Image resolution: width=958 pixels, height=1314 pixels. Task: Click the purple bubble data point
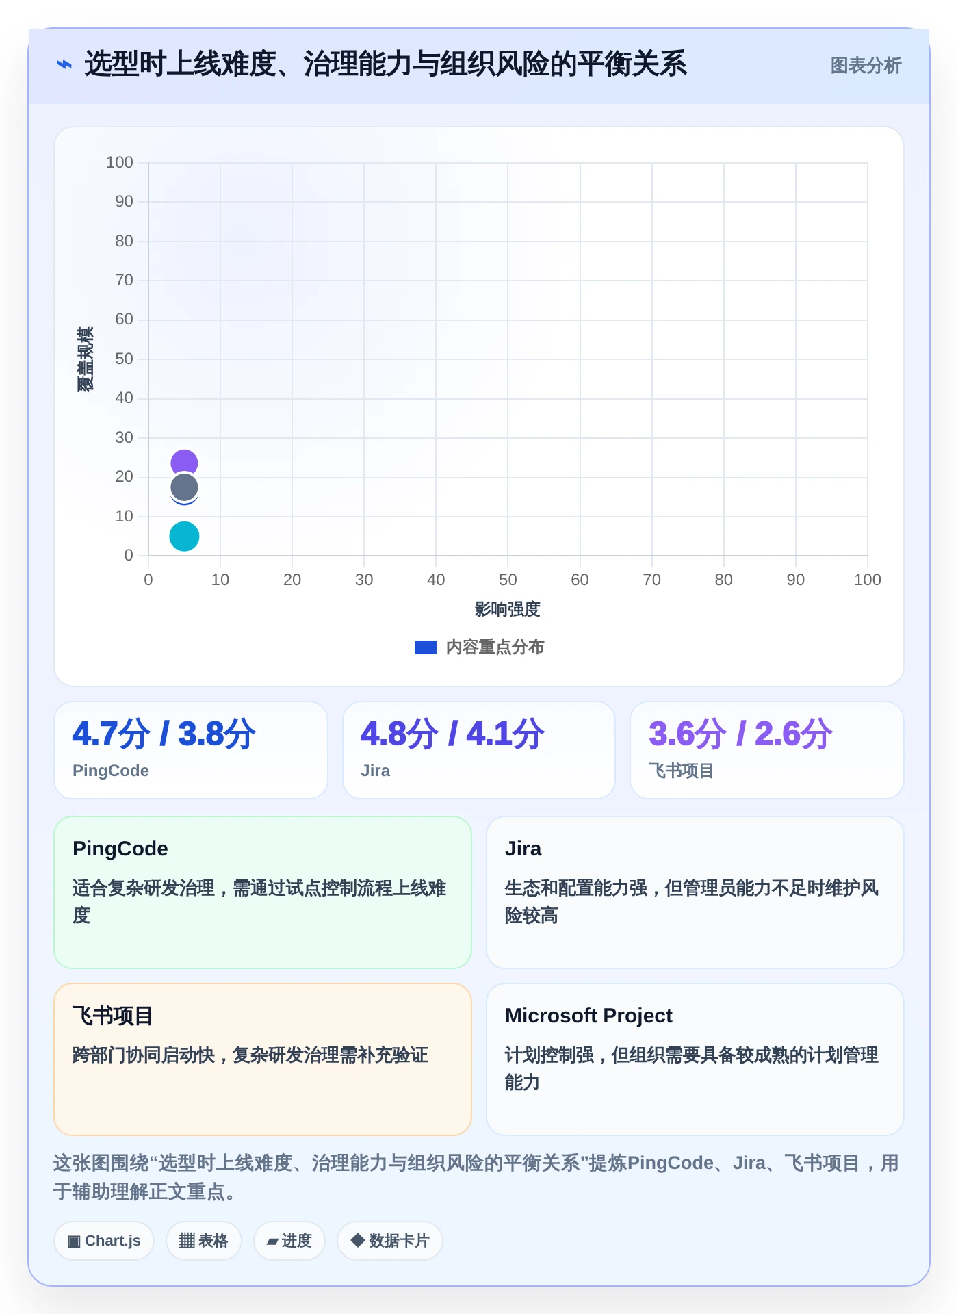(184, 463)
